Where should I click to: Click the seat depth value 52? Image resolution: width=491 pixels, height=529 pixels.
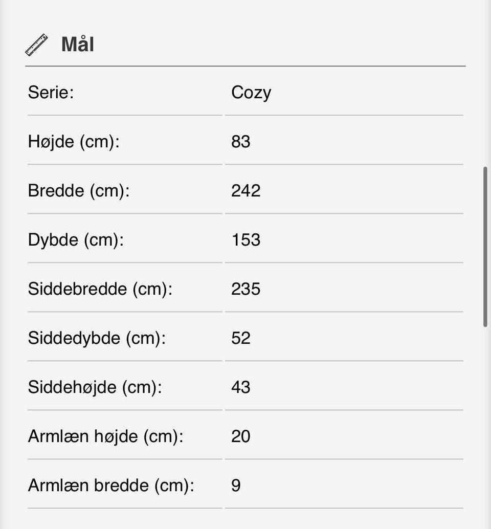click(240, 338)
